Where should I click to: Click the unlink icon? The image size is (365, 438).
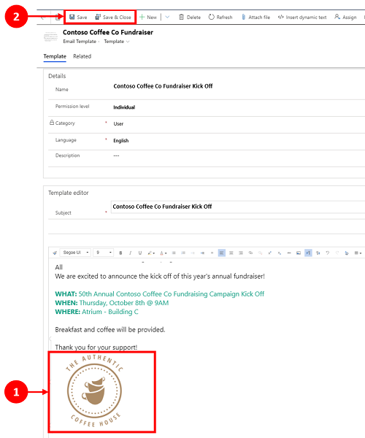tap(260, 253)
